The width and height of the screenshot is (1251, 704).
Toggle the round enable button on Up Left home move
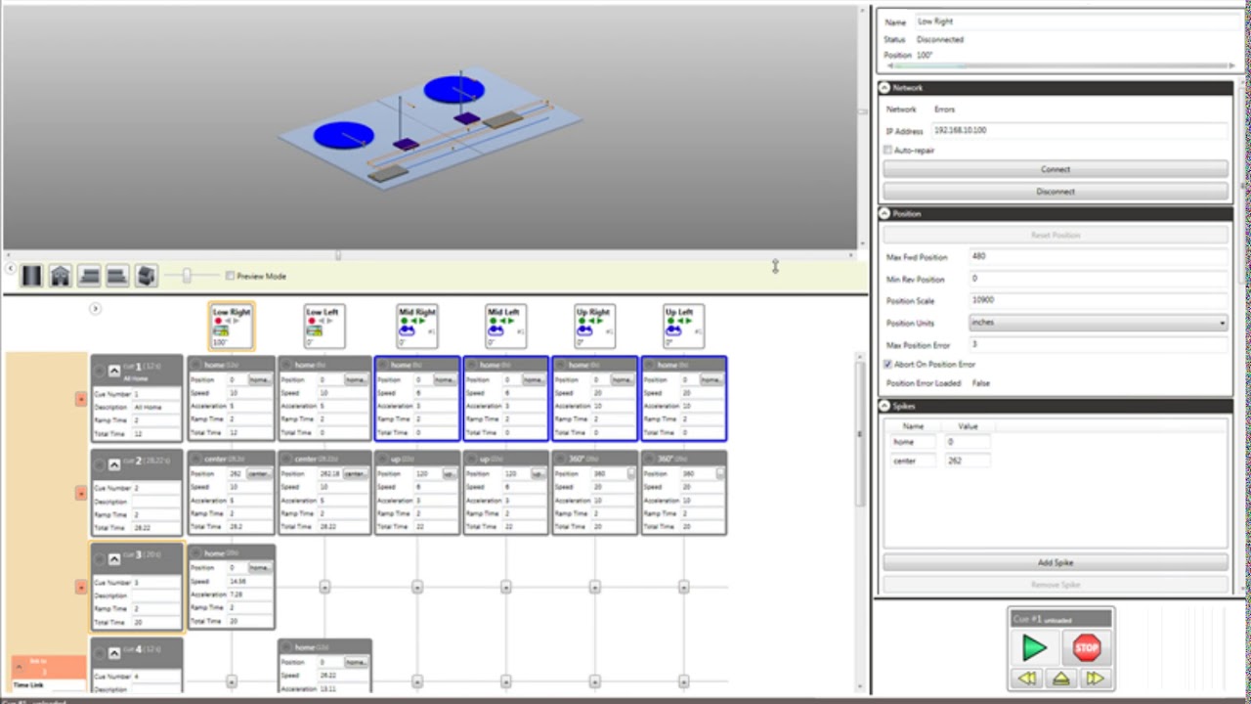649,365
